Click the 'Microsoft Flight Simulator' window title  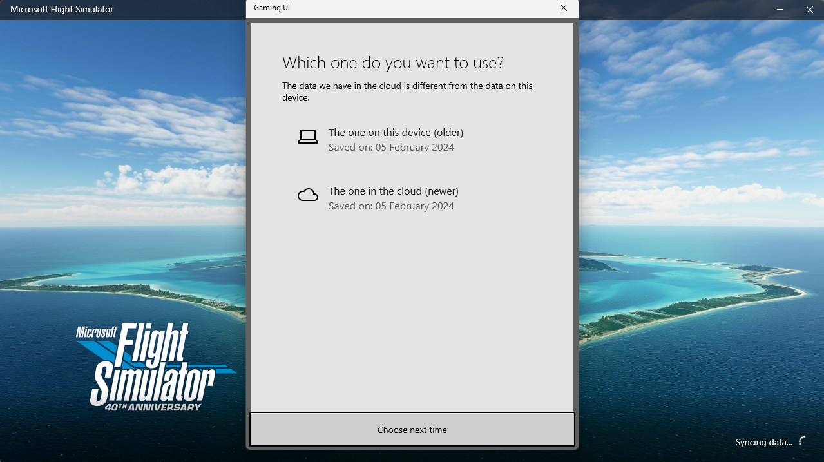(x=62, y=9)
